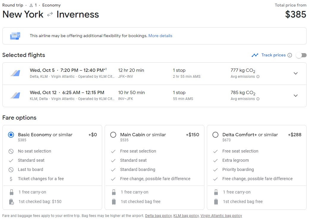Click the Main Cabin or similar fare title
The width and height of the screenshot is (312, 222).
143,135
